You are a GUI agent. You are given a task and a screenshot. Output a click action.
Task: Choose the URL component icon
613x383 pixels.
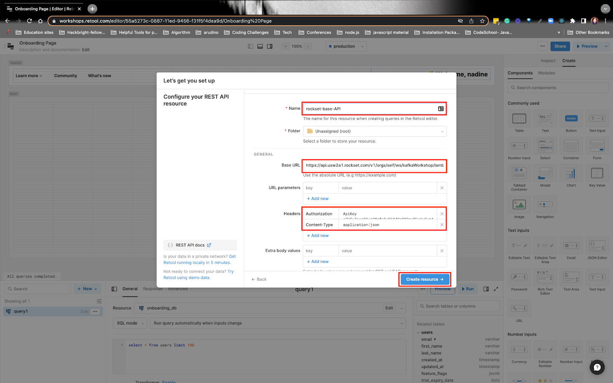(519, 309)
